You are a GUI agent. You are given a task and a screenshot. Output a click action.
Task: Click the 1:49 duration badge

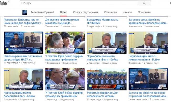[x=165, y=89]
